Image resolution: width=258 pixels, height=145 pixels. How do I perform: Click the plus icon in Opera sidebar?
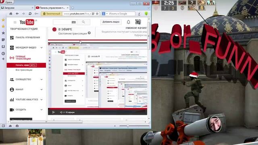click(x=3, y=59)
